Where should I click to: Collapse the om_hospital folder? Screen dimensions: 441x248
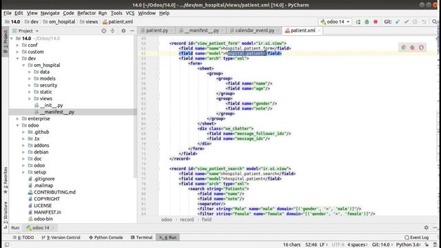coord(23,65)
